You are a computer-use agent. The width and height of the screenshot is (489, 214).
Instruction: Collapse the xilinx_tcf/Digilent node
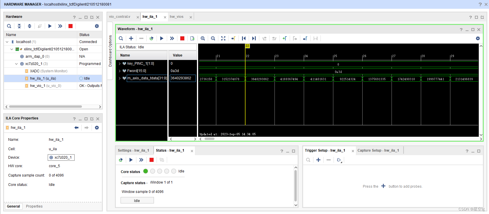(x=12, y=49)
